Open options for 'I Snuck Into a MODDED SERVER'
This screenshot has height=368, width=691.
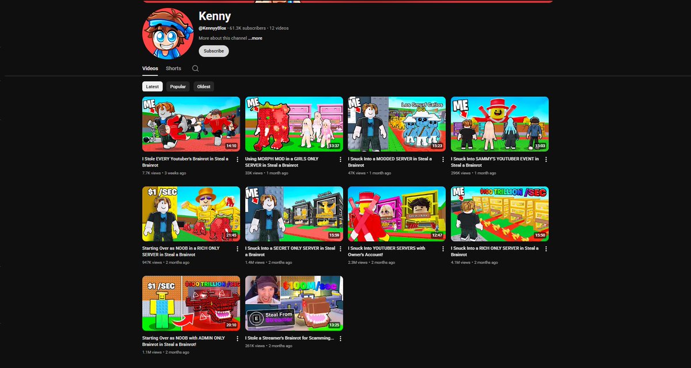[x=443, y=160]
